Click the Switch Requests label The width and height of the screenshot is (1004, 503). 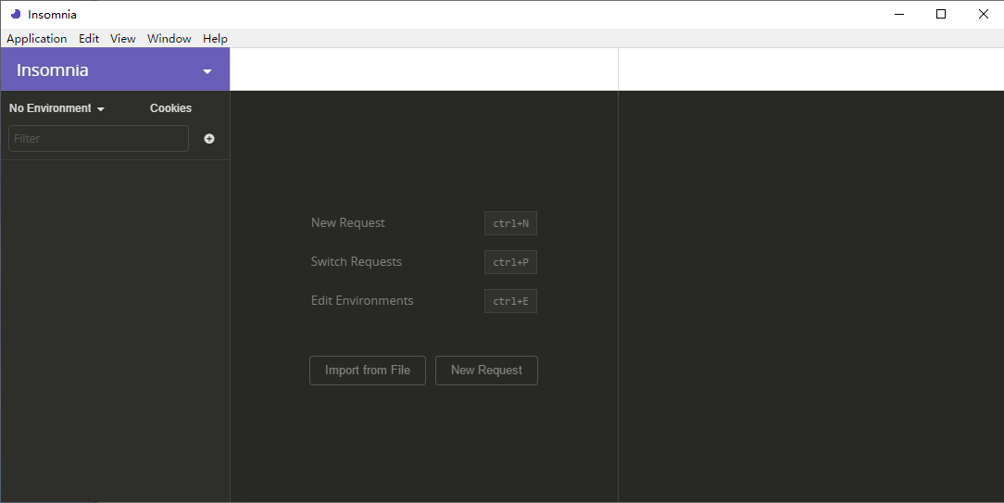coord(356,262)
